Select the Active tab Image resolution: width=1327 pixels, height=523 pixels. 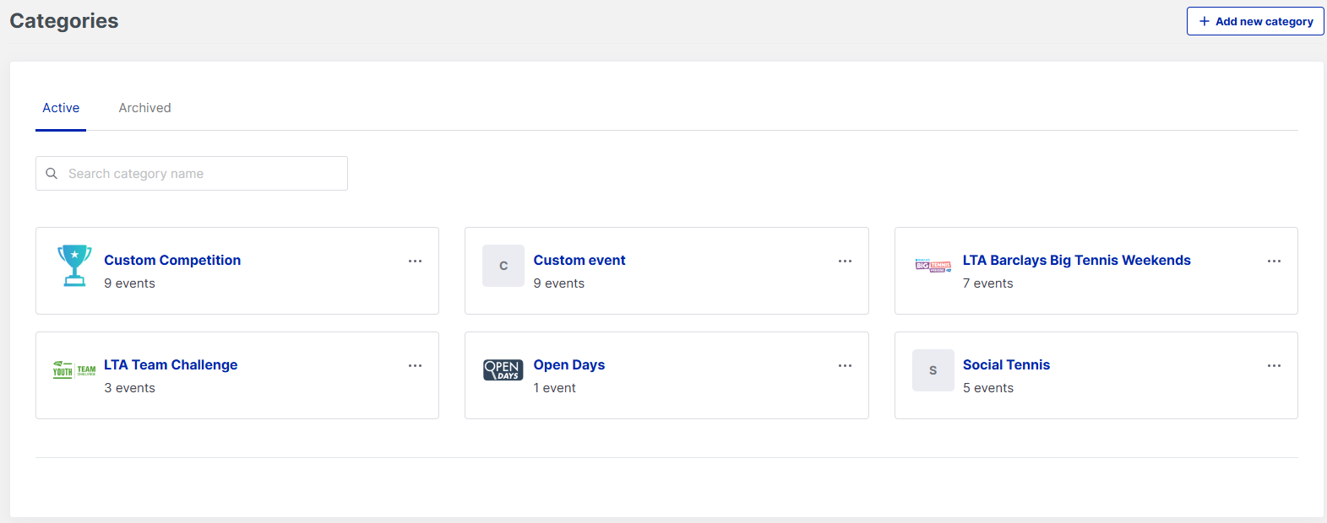61,108
